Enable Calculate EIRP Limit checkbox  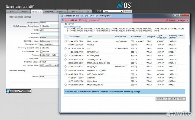41,51
